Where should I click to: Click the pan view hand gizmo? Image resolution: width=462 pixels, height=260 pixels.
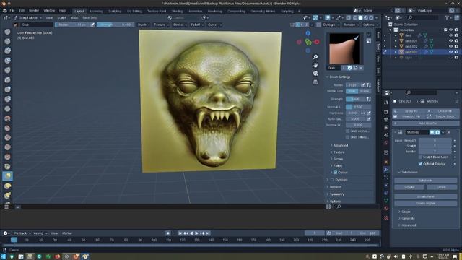click(315, 65)
